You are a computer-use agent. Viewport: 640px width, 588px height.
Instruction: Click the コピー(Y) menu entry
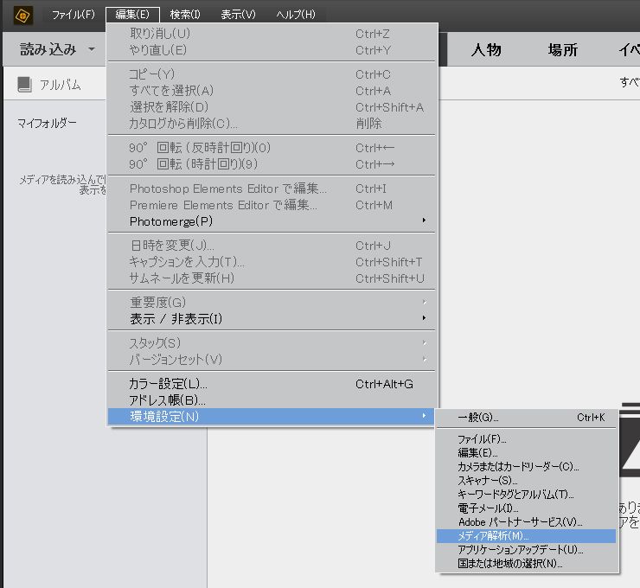click(272, 74)
